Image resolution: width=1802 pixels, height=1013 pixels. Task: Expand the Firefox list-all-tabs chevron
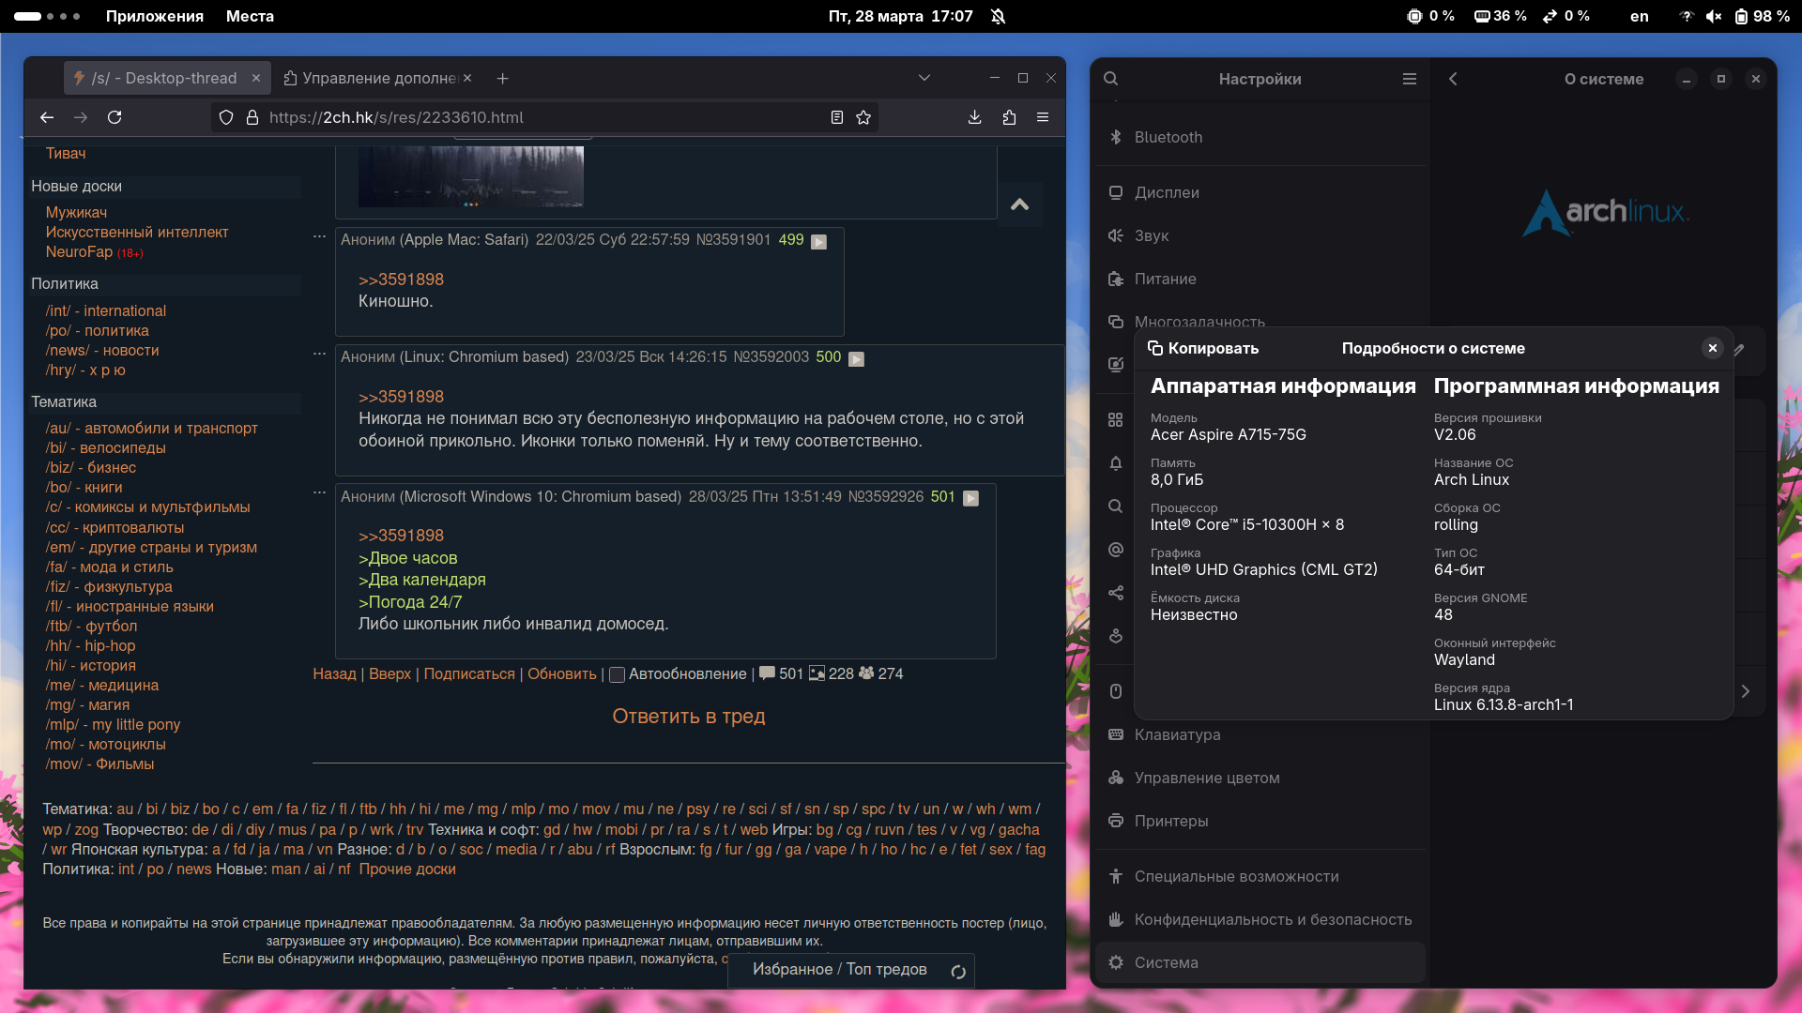pos(924,78)
